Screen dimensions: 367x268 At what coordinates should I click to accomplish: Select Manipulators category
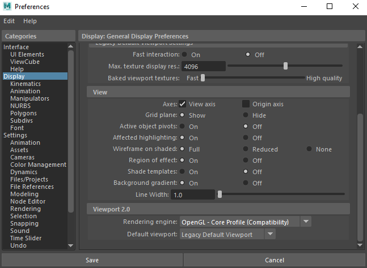pyautogui.click(x=29, y=98)
